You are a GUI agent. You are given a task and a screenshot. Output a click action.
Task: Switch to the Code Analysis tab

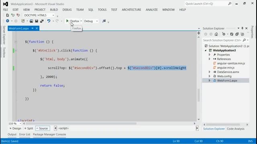pyautogui.click(x=236, y=129)
